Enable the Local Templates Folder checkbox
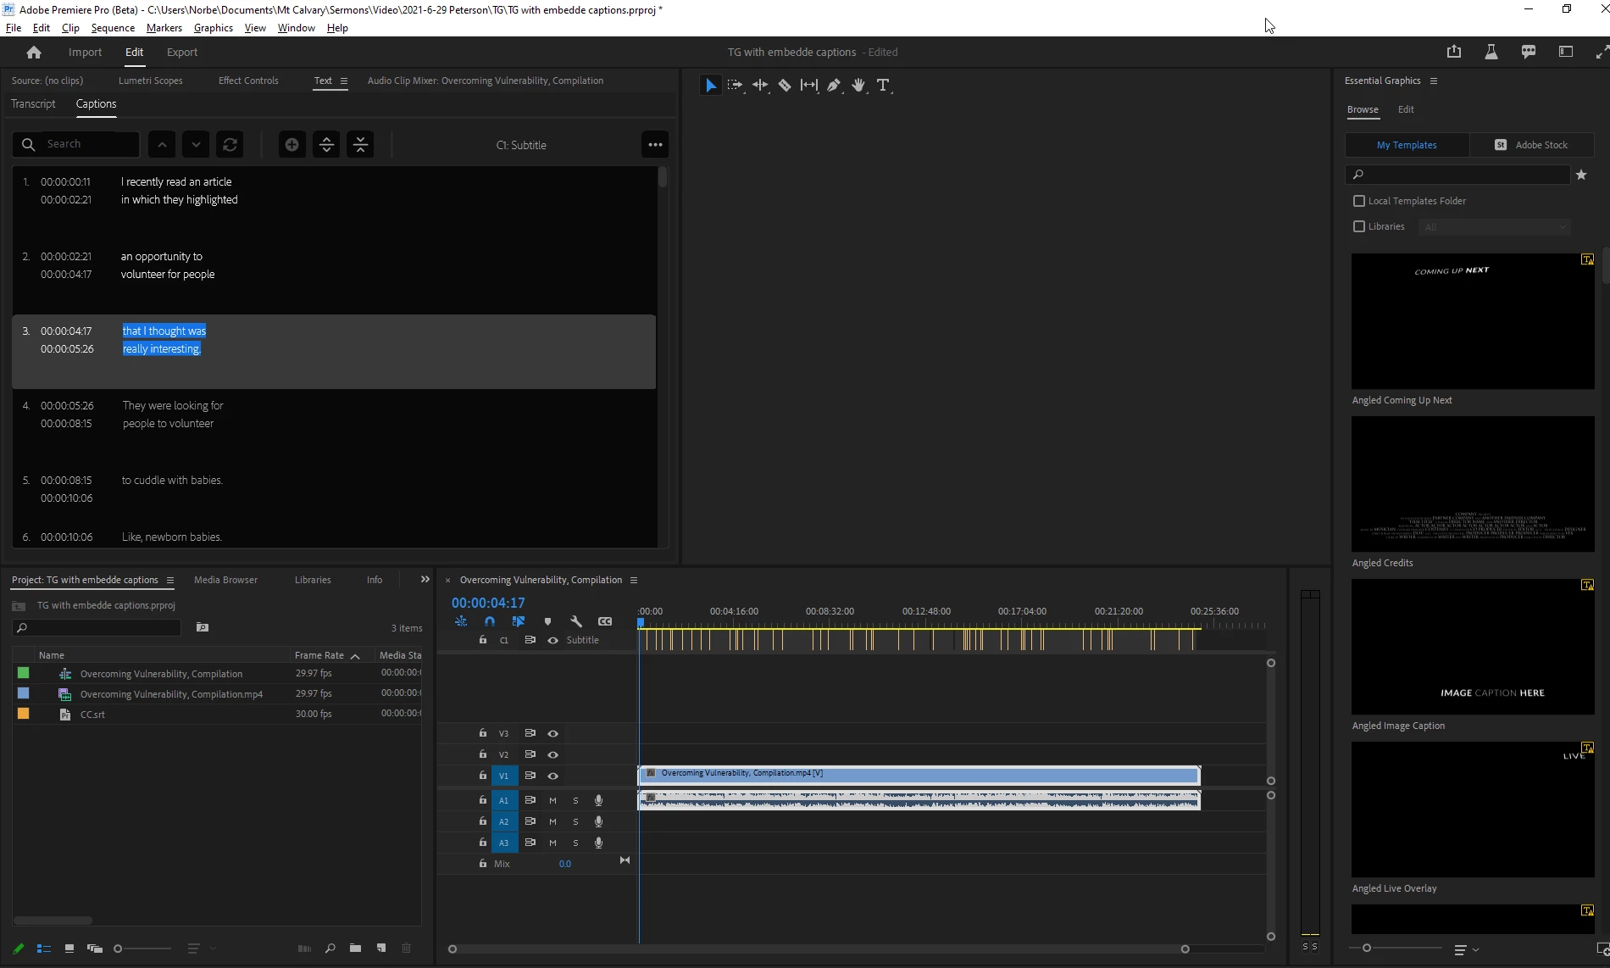The image size is (1610, 968). tap(1359, 201)
